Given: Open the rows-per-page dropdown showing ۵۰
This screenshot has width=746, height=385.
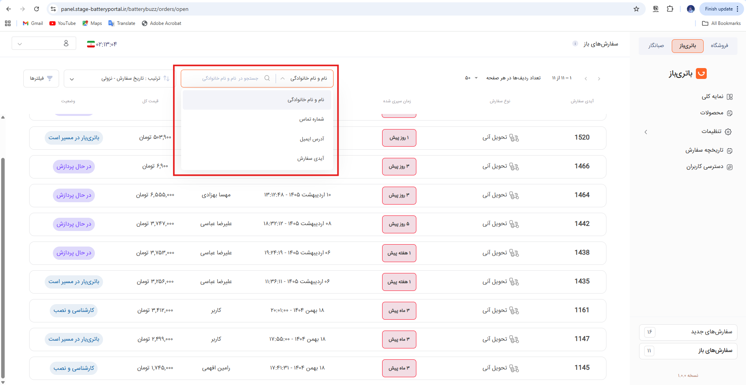Looking at the screenshot, I should click(471, 78).
